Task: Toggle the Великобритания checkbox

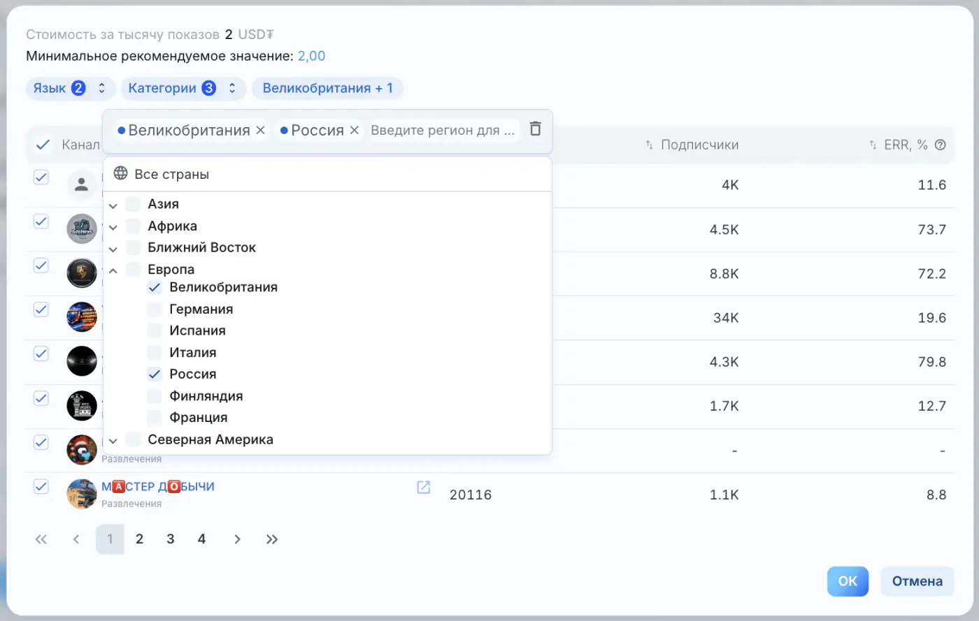Action: (x=155, y=288)
